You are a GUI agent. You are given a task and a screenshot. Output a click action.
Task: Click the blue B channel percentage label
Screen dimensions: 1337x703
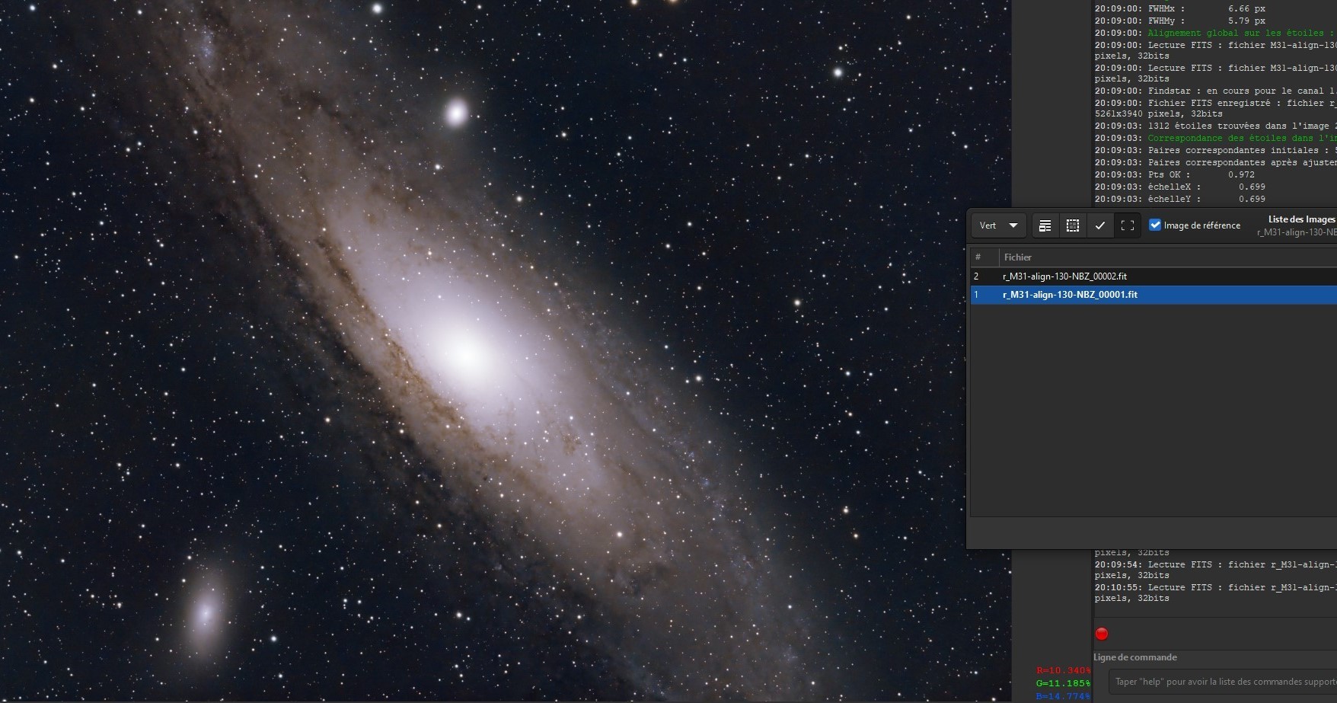click(x=1063, y=696)
